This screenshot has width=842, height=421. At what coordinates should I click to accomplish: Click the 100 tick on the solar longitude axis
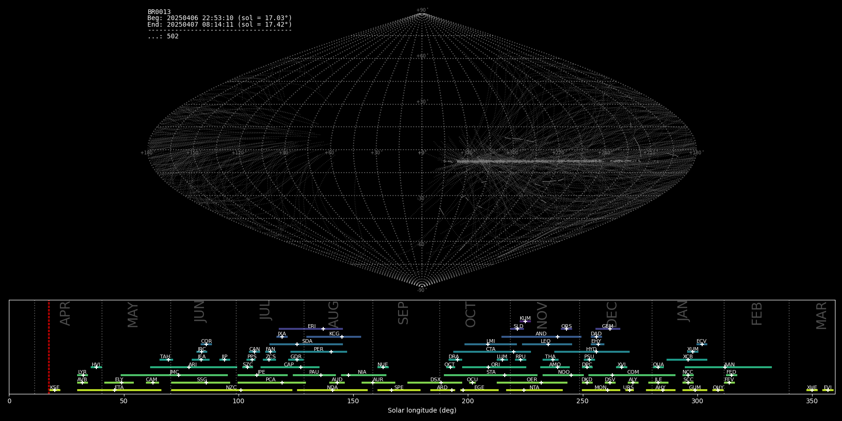click(x=239, y=401)
